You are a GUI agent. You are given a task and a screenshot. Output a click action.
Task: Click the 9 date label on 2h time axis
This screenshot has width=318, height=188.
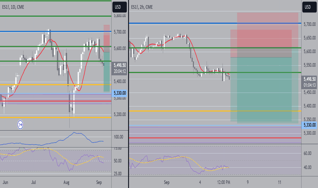(x=248, y=182)
